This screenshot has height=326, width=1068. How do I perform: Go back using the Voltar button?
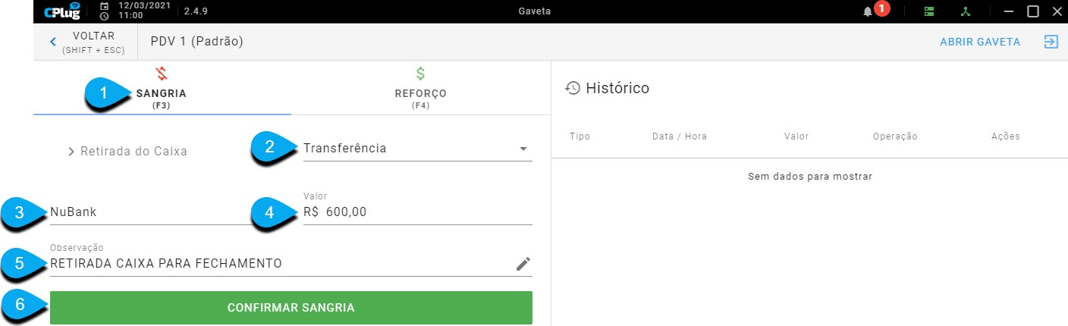pyautogui.click(x=86, y=42)
